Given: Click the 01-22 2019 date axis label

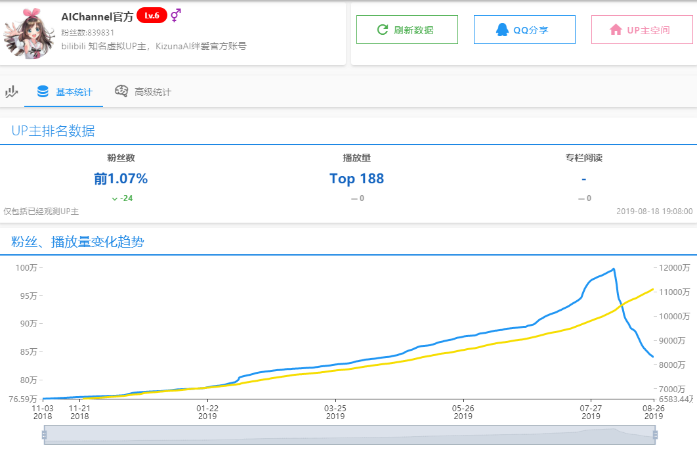Looking at the screenshot, I should 207,412.
